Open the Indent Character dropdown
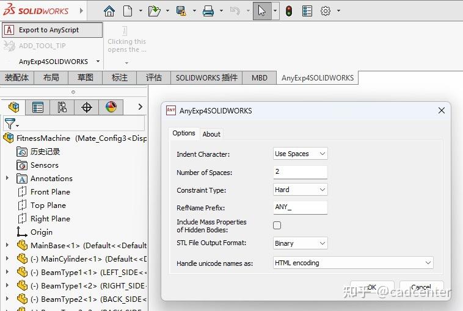The height and width of the screenshot is (311, 463). click(301, 154)
